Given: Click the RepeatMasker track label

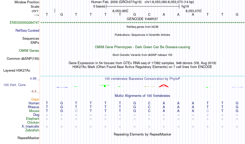Looking at the screenshot, I should [28, 138].
